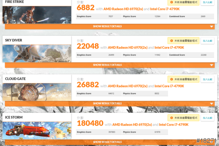Click 未核准繪圖驅動程式 badge on Ice Storm
This screenshot has width=219, height=146.
pyautogui.click(x=183, y=118)
